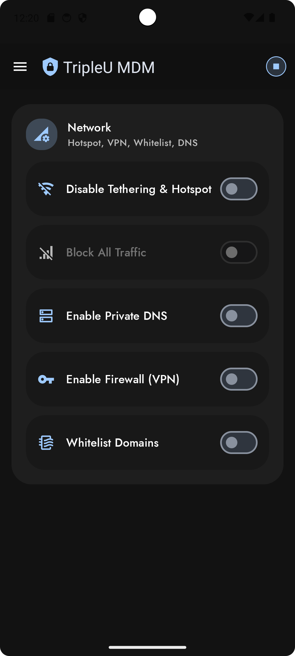Open the navigation drawer via hamburger menu

[20, 66]
